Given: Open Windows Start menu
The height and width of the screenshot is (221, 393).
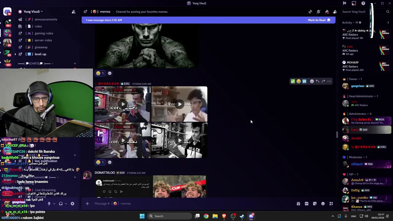Looking at the screenshot, I should tap(142, 216).
